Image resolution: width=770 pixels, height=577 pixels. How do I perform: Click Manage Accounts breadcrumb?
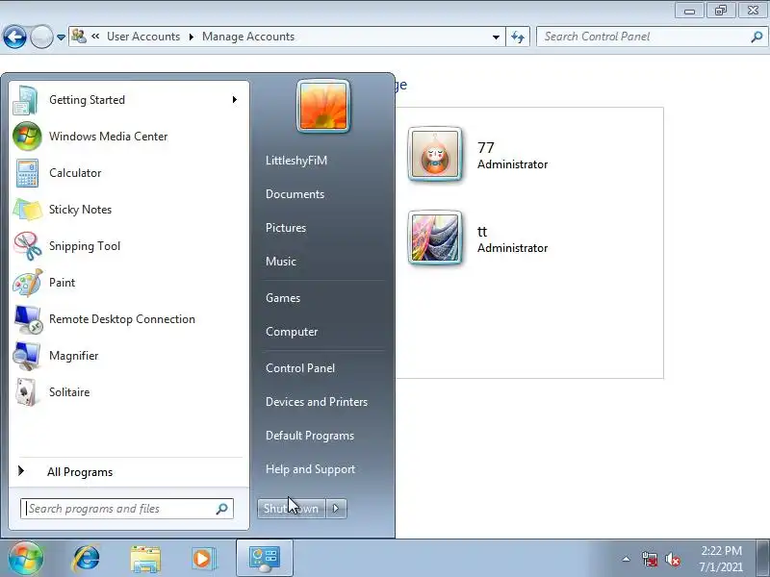(x=248, y=37)
